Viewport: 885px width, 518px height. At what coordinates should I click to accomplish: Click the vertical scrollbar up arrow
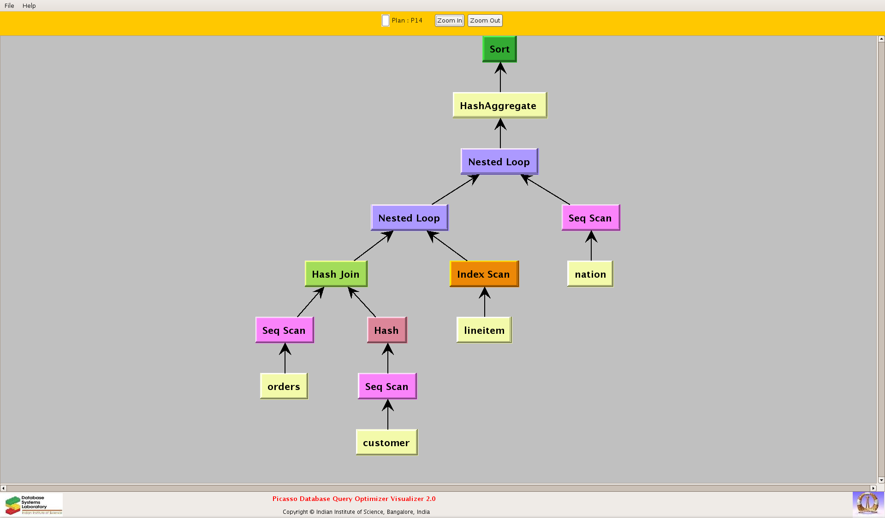(x=881, y=39)
